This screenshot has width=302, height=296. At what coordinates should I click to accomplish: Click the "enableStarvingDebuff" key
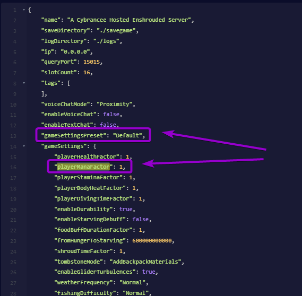[x=90, y=220]
